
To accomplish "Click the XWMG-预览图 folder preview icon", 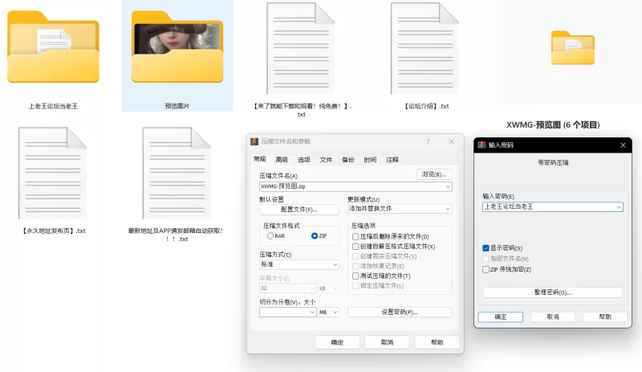I will coord(571,48).
